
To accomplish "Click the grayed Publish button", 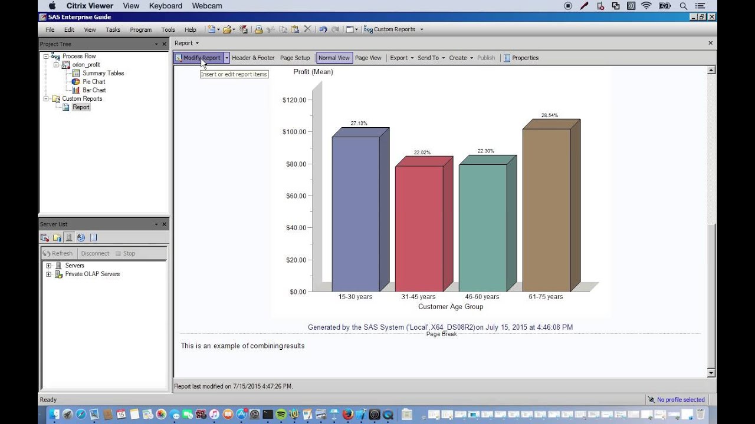I will click(486, 58).
